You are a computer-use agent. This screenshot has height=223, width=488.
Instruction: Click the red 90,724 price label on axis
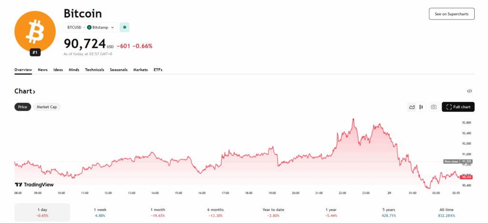[466, 177]
